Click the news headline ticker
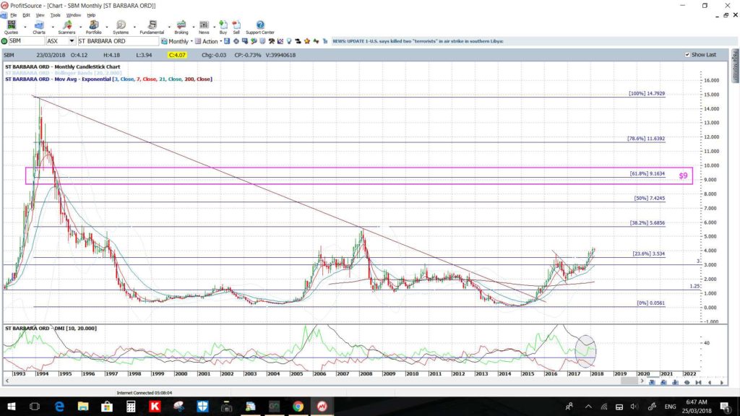Image resolution: width=740 pixels, height=416 pixels. (x=418, y=41)
